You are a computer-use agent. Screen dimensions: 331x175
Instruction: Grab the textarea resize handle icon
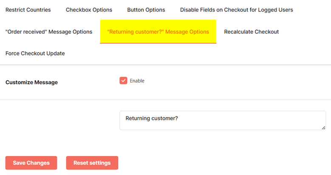pos(323,128)
